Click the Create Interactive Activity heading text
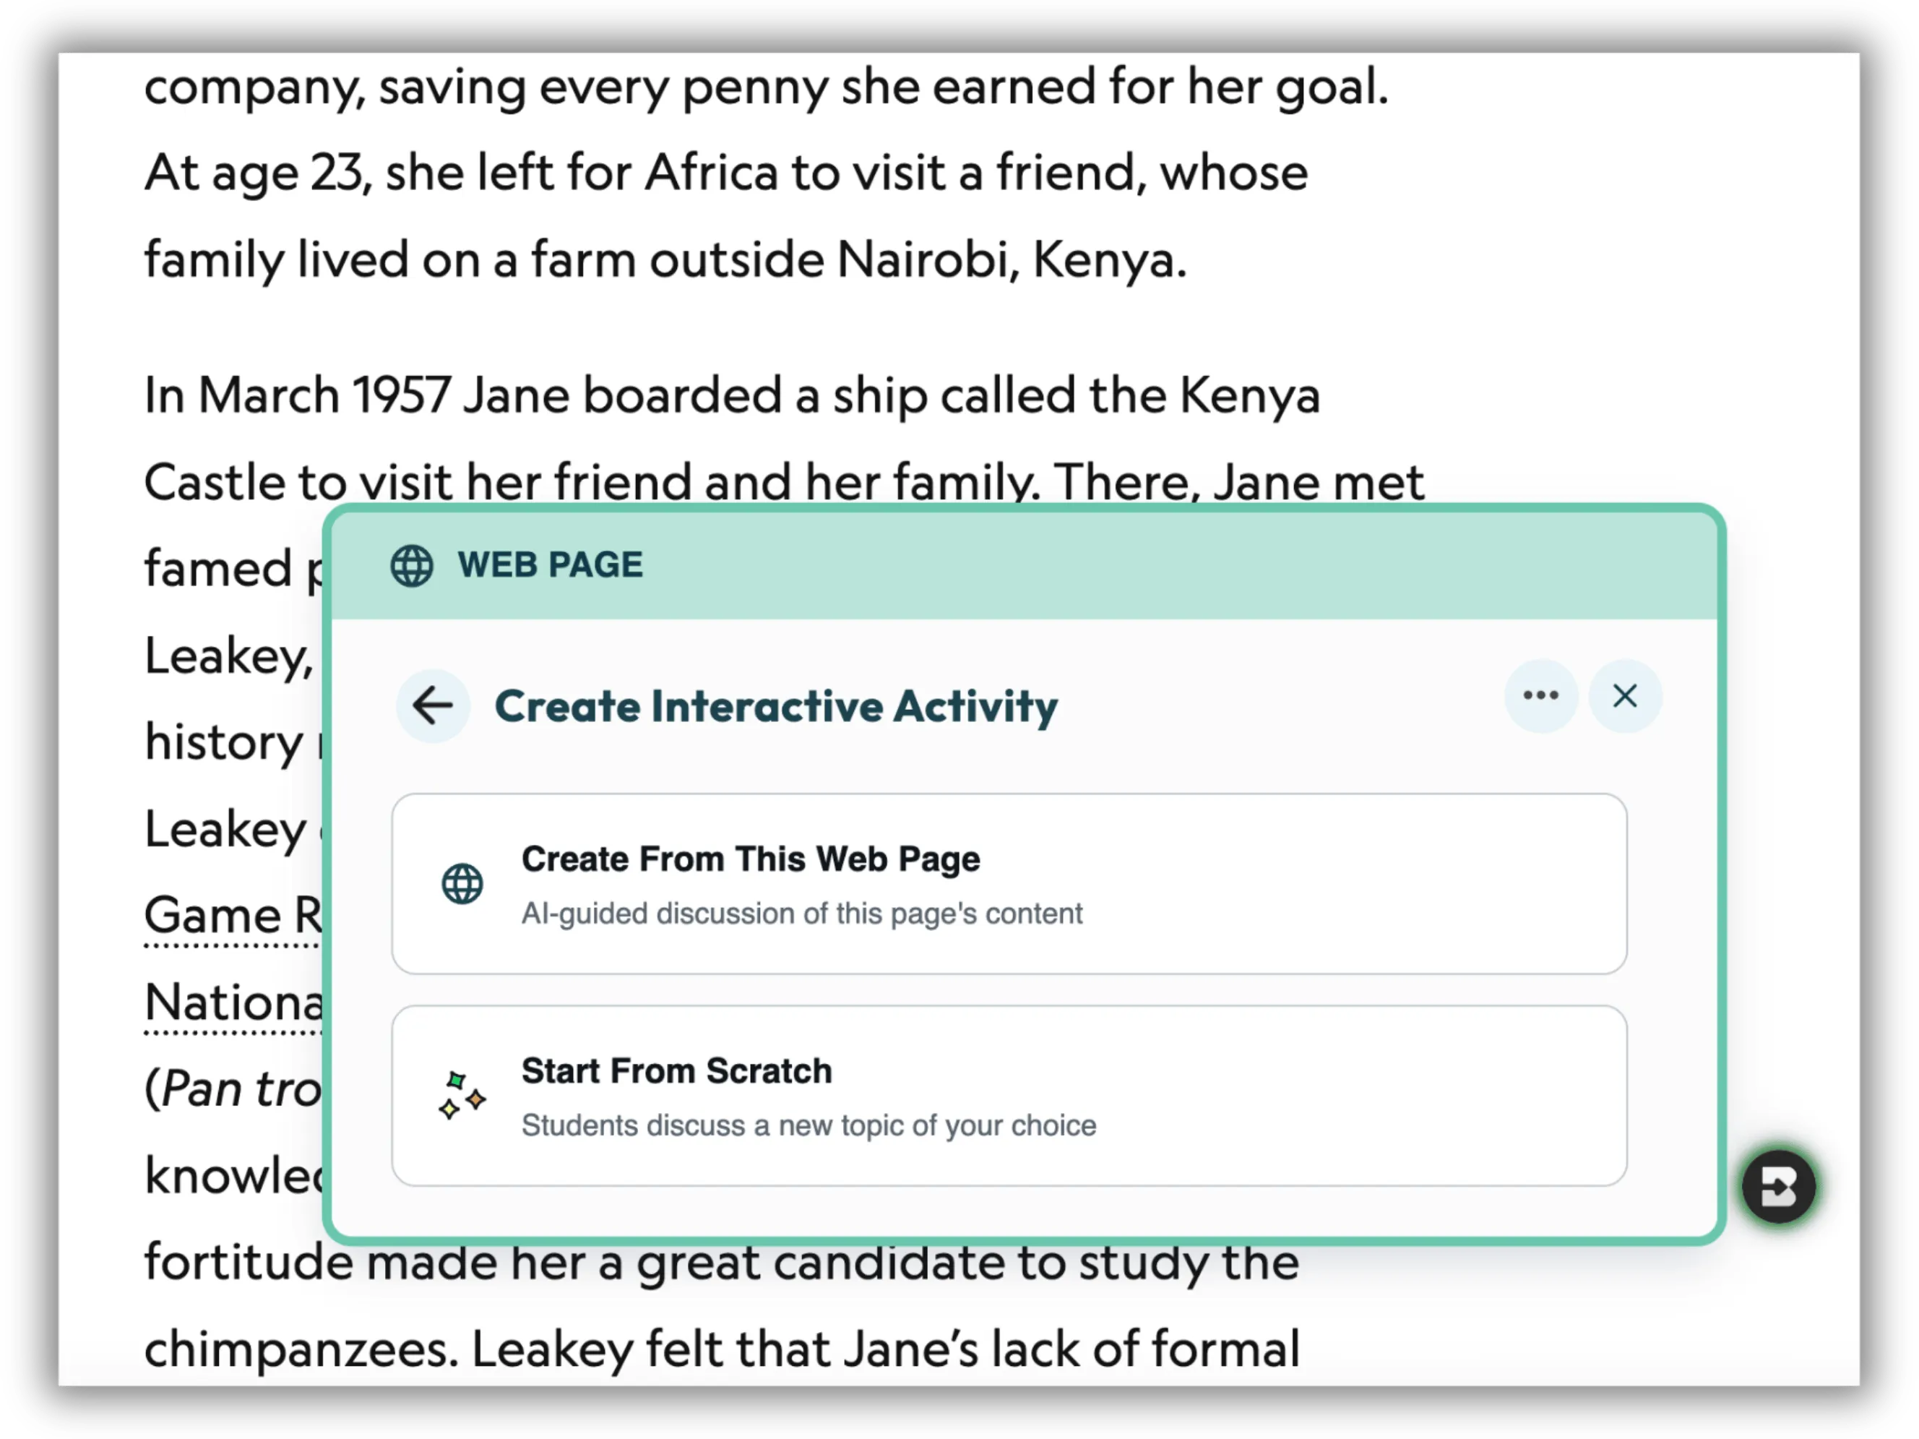The width and height of the screenshot is (1919, 1439). point(775,706)
